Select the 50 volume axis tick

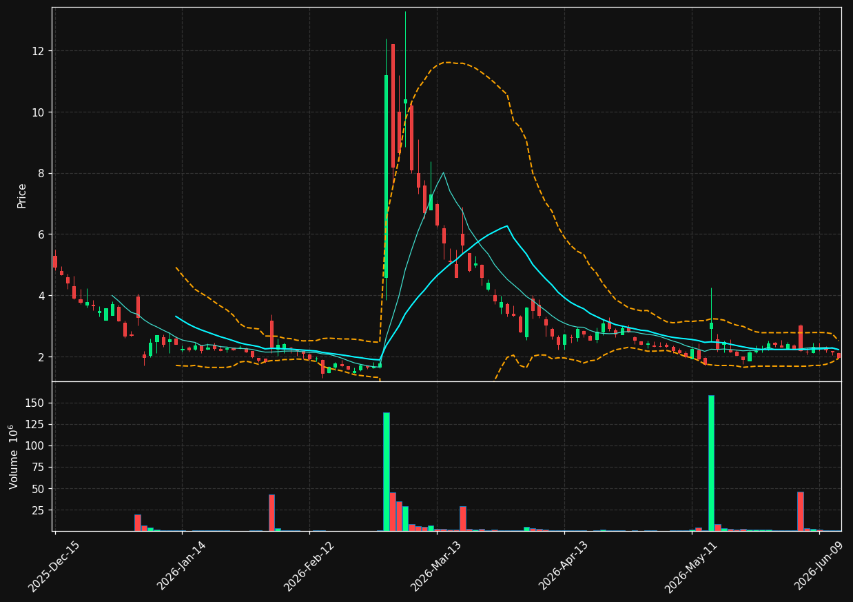coord(39,488)
